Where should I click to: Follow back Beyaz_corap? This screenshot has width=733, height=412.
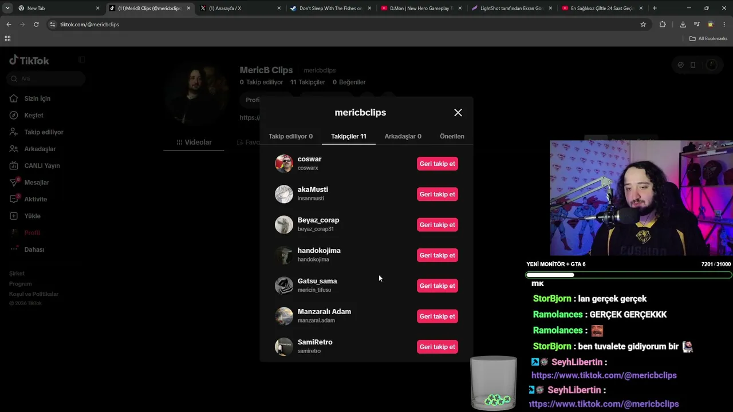click(x=438, y=225)
